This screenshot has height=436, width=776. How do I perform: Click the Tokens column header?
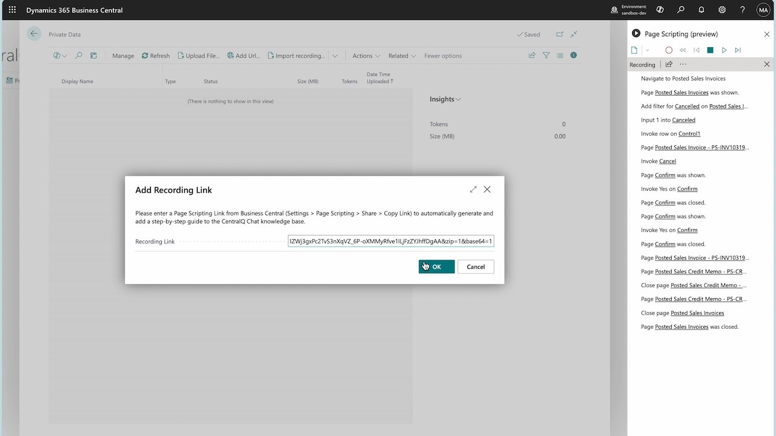click(x=349, y=81)
